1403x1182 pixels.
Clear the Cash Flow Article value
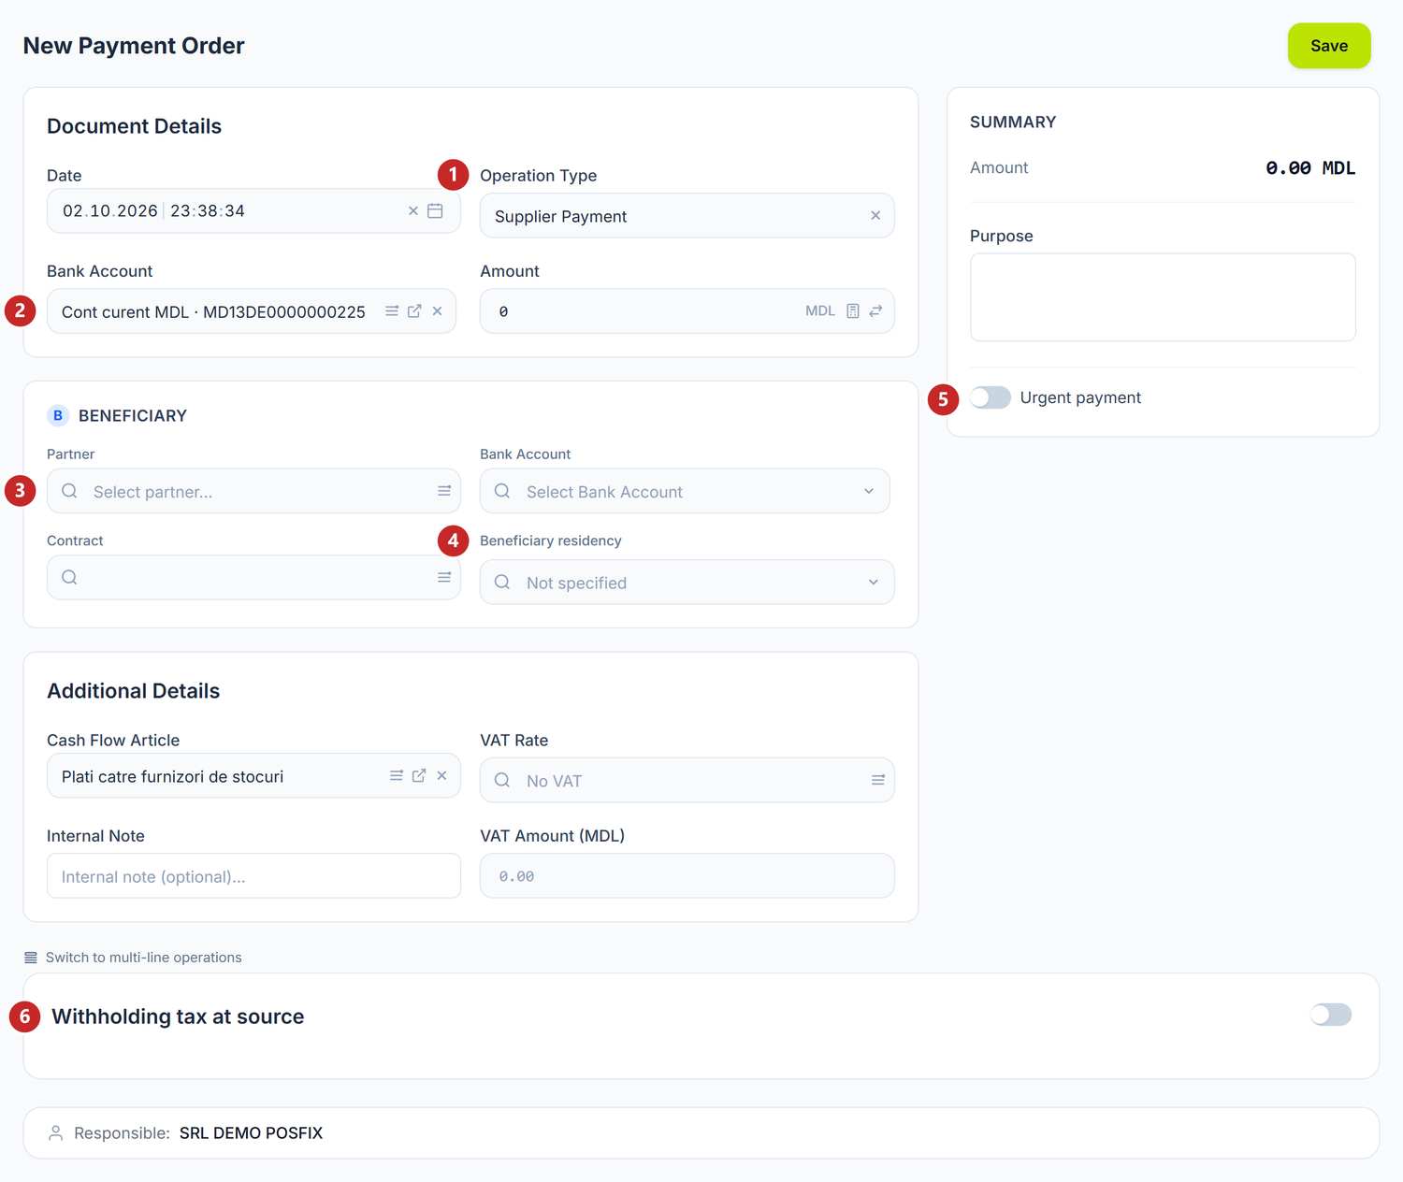(x=441, y=776)
